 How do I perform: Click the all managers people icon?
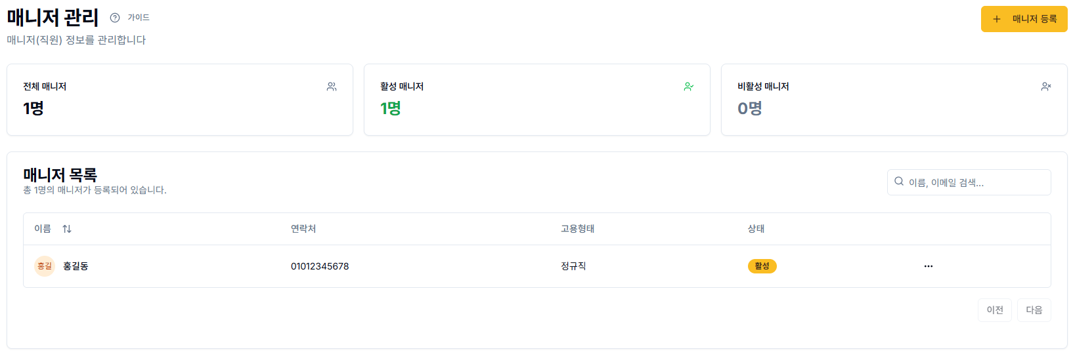pyautogui.click(x=332, y=87)
